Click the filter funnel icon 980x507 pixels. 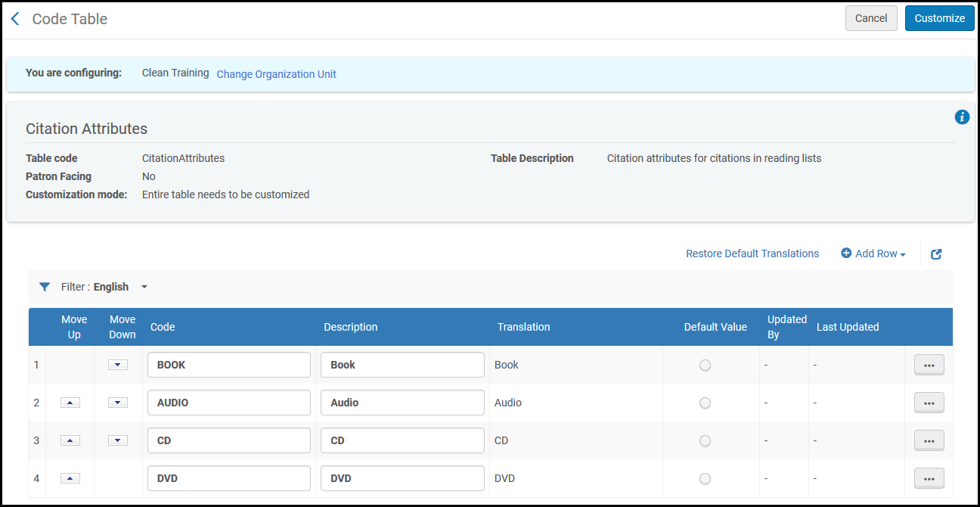click(x=45, y=287)
